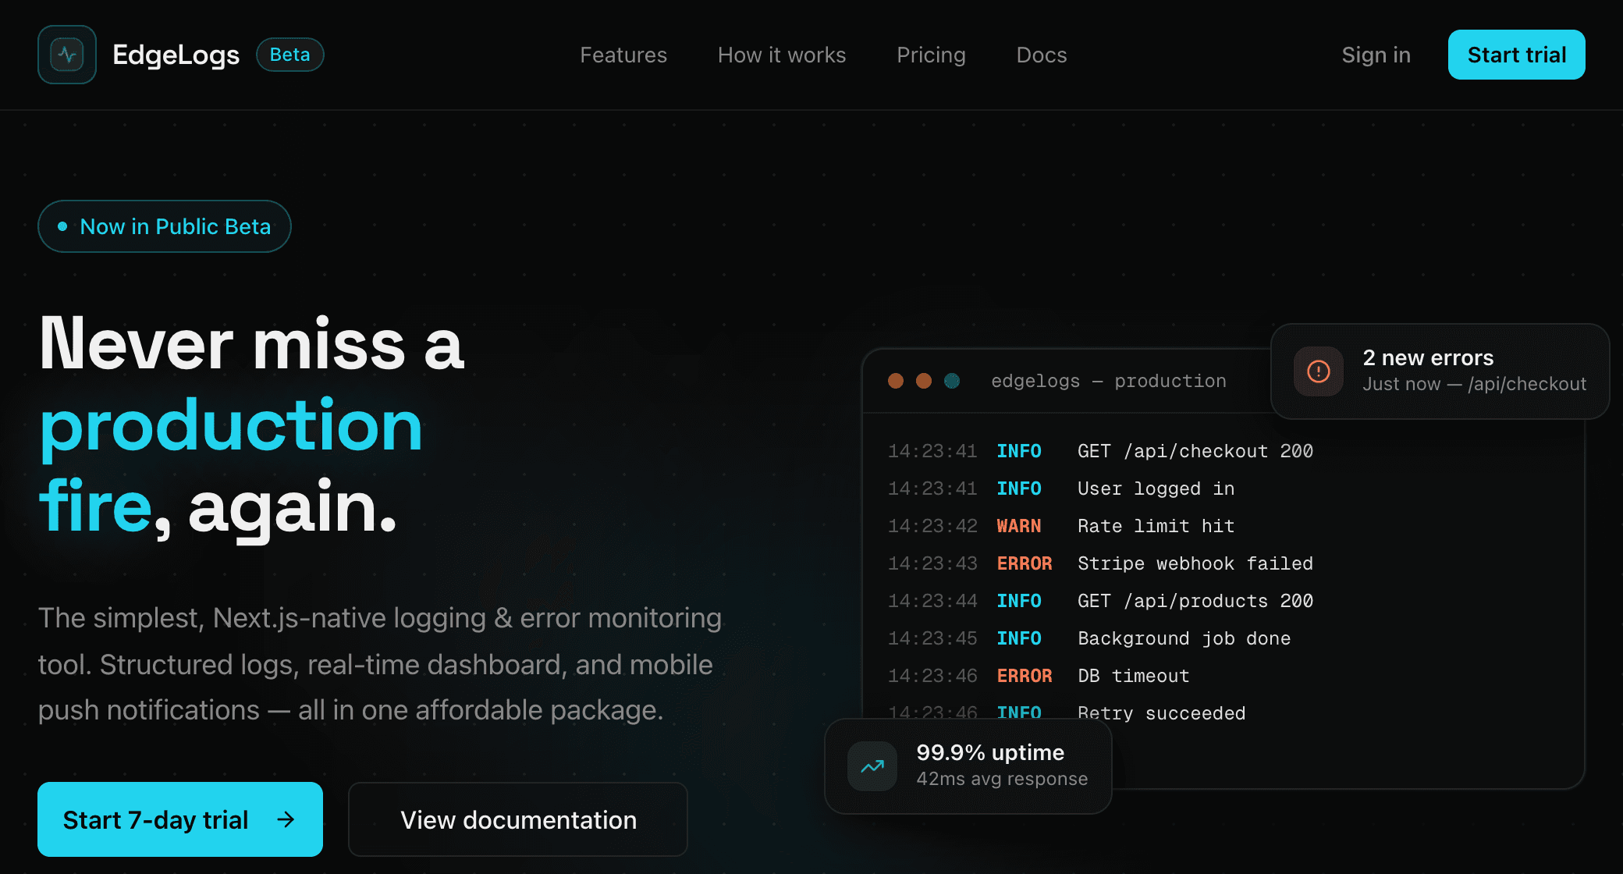Click the second orange dot in terminal header
The height and width of the screenshot is (874, 1623).
pyautogui.click(x=924, y=381)
